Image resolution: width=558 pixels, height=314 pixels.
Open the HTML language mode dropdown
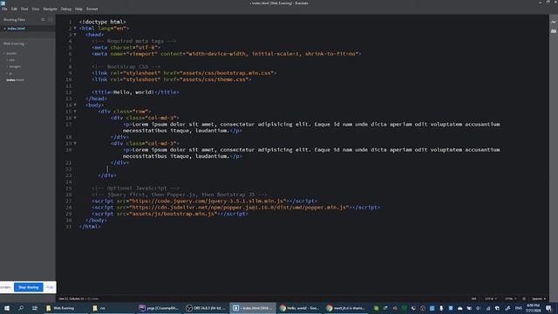[x=510, y=298]
